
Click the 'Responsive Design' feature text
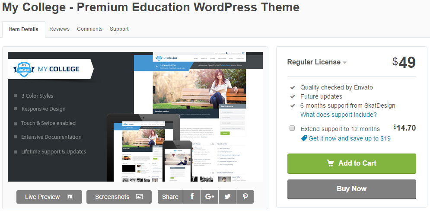[43, 109]
